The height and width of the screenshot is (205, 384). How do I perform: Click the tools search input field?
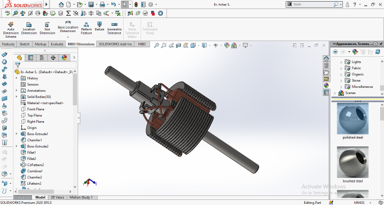pyautogui.click(x=312, y=4)
